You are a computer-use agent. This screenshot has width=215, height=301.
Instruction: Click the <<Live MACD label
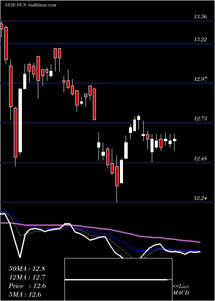point(181,290)
